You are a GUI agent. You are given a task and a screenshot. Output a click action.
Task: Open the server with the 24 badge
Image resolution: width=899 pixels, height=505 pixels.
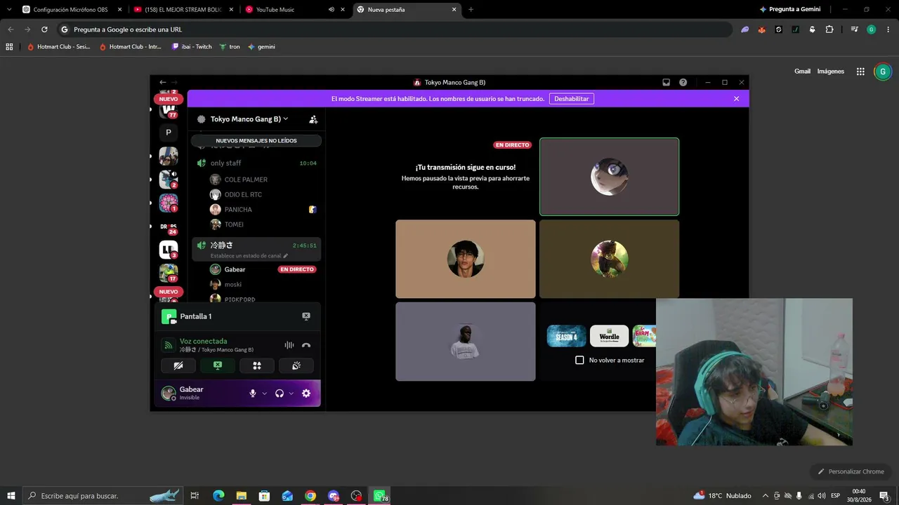click(169, 227)
